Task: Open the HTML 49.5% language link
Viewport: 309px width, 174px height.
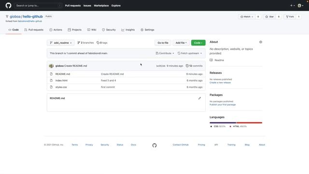Action: click(x=238, y=127)
